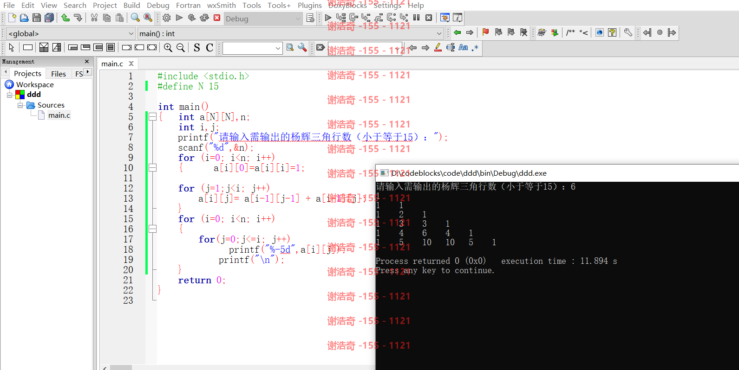The image size is (739, 370).
Task: Click the debugger Next line icon
Action: pos(353,18)
